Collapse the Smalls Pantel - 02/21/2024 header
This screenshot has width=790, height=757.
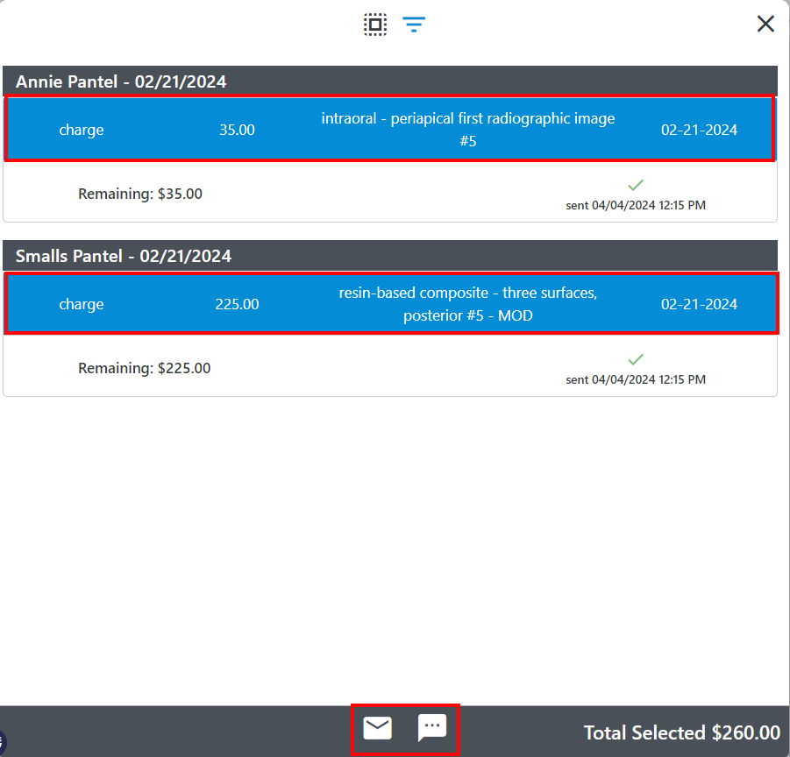124,257
